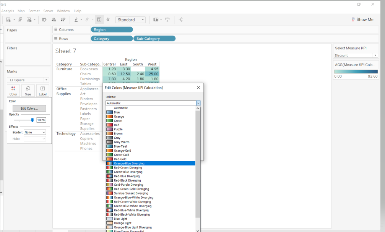Open the Server menu
The image size is (385, 232).
point(48,11)
